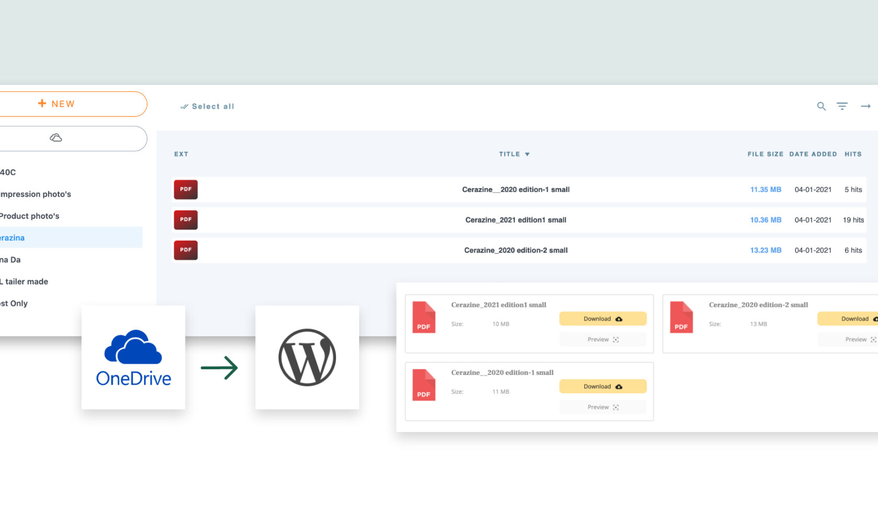878x523 pixels.
Task: Click the OneDrive logo
Action: [133, 357]
